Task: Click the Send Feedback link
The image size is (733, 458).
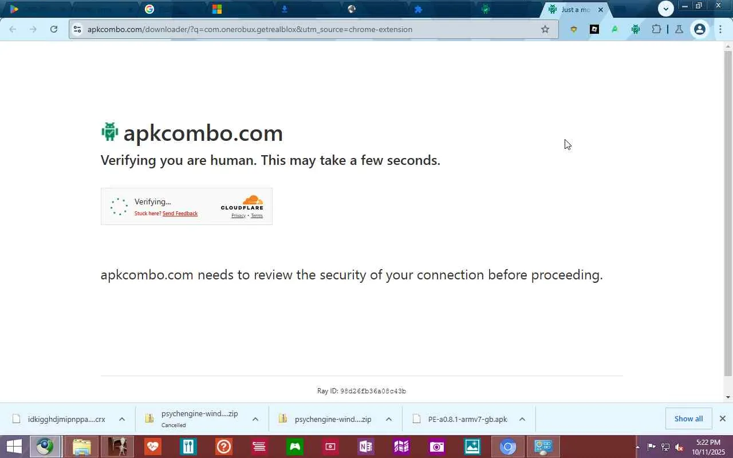Action: pyautogui.click(x=180, y=214)
